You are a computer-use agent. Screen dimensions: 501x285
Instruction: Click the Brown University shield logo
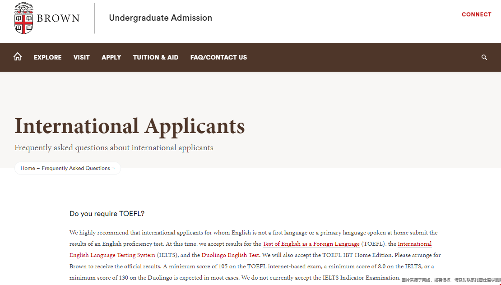point(23,18)
